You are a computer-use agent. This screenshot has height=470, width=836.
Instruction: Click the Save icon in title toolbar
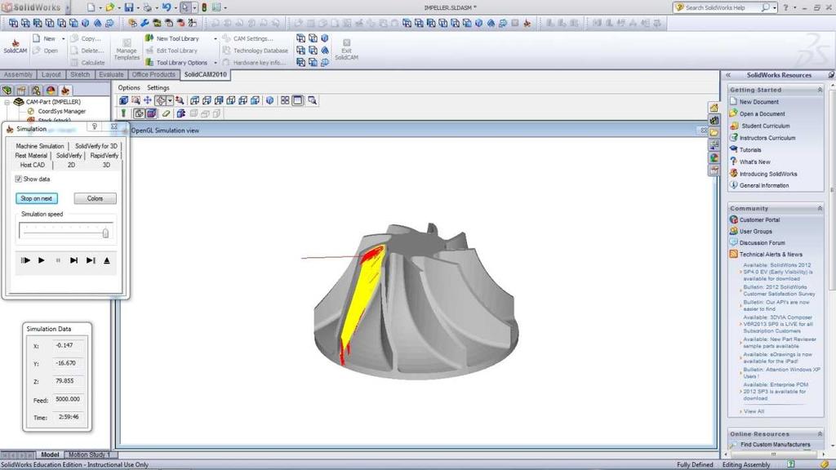pos(129,7)
